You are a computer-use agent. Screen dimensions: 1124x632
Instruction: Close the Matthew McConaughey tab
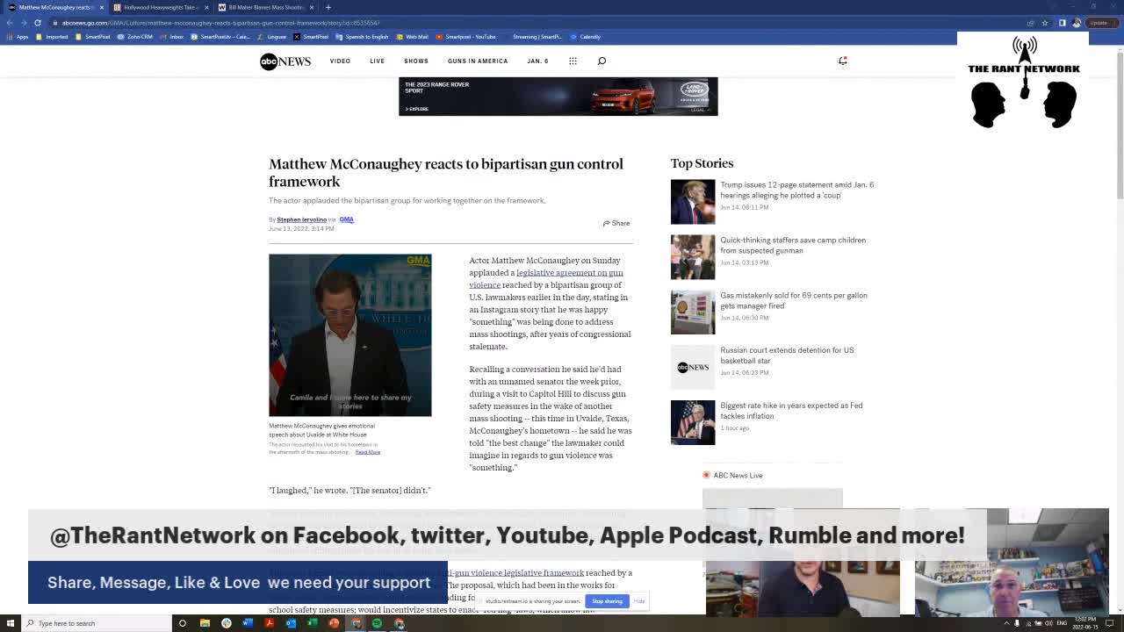(101, 7)
